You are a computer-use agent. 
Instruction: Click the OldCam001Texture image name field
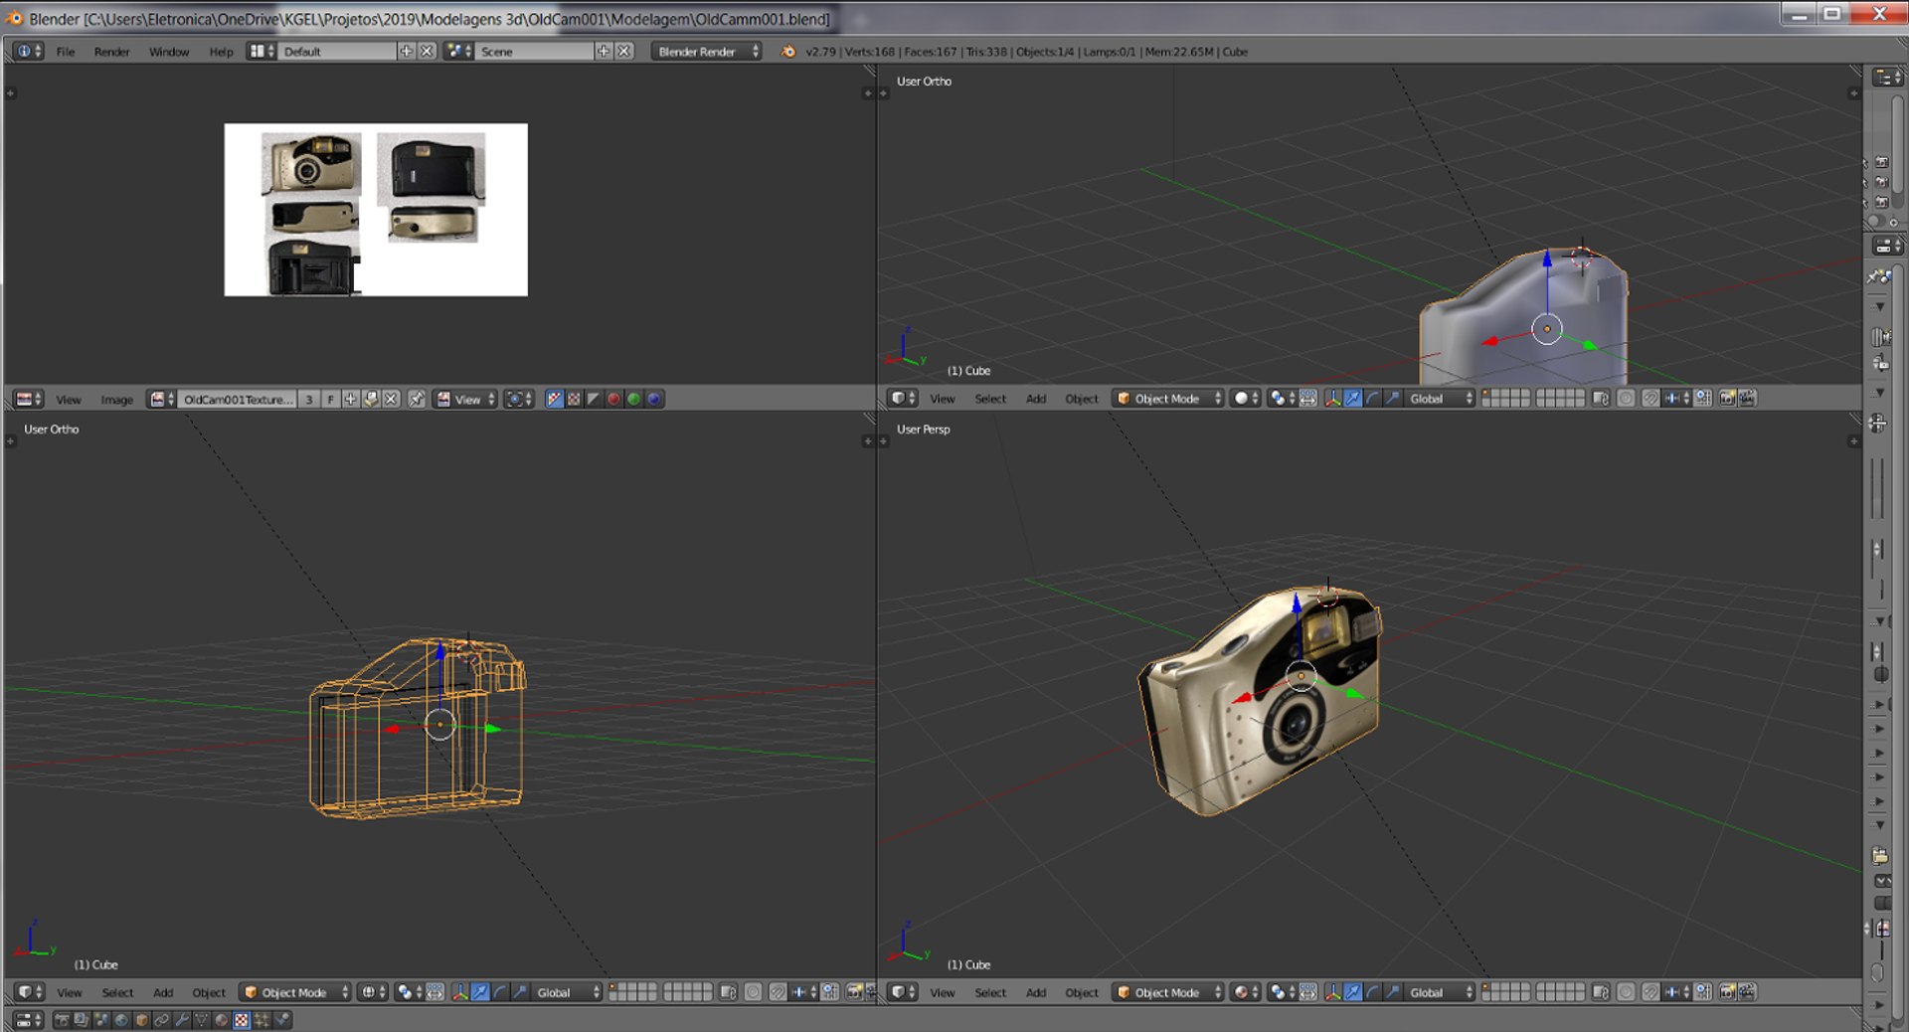tap(238, 400)
